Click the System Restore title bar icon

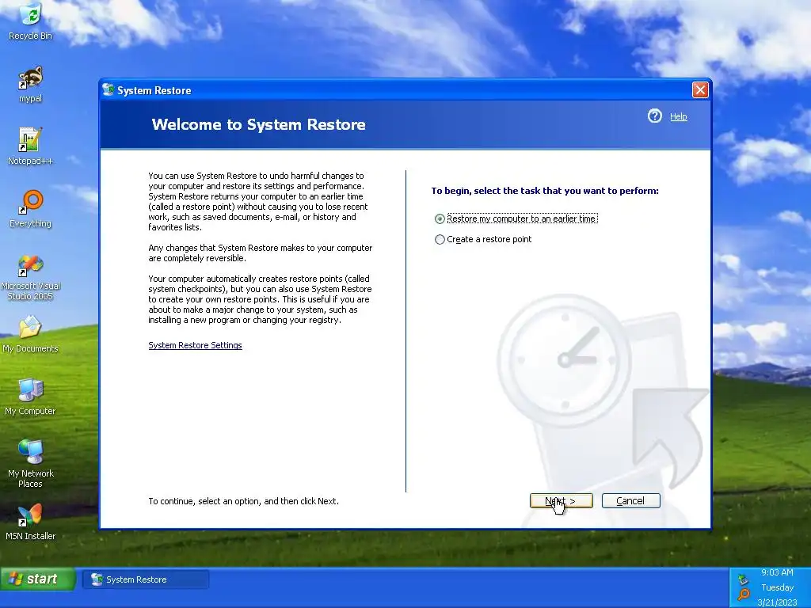point(108,90)
